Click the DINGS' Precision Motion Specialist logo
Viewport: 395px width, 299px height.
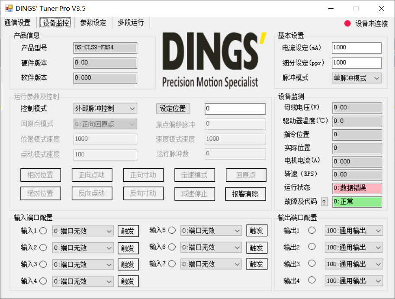pyautogui.click(x=214, y=60)
